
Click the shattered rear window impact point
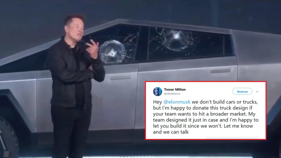[176, 37]
